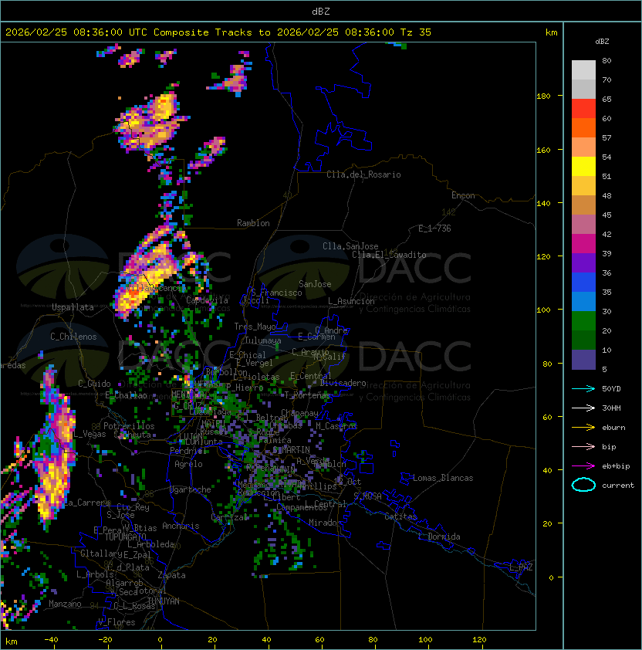
Task: Click the pink bip arrow in legend
Action: (583, 446)
